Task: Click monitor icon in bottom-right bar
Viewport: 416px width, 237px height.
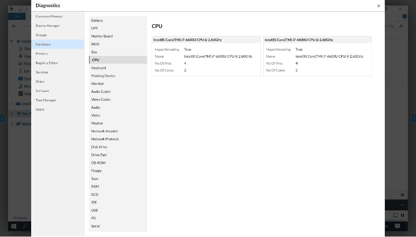Action: coord(395,215)
